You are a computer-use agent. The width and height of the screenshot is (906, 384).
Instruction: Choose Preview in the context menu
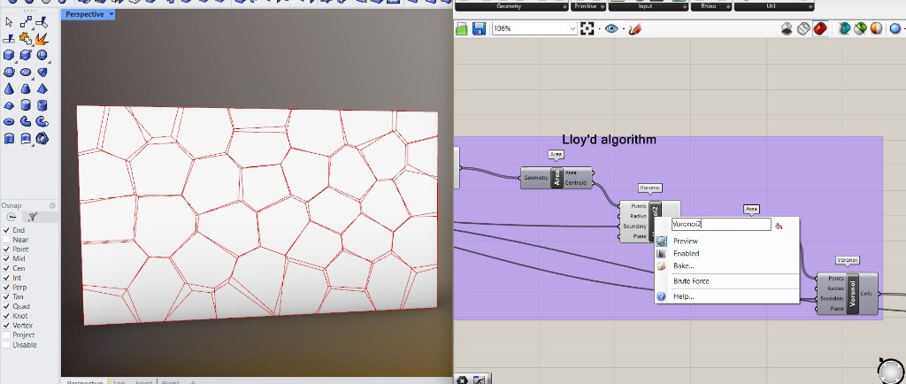click(727, 241)
